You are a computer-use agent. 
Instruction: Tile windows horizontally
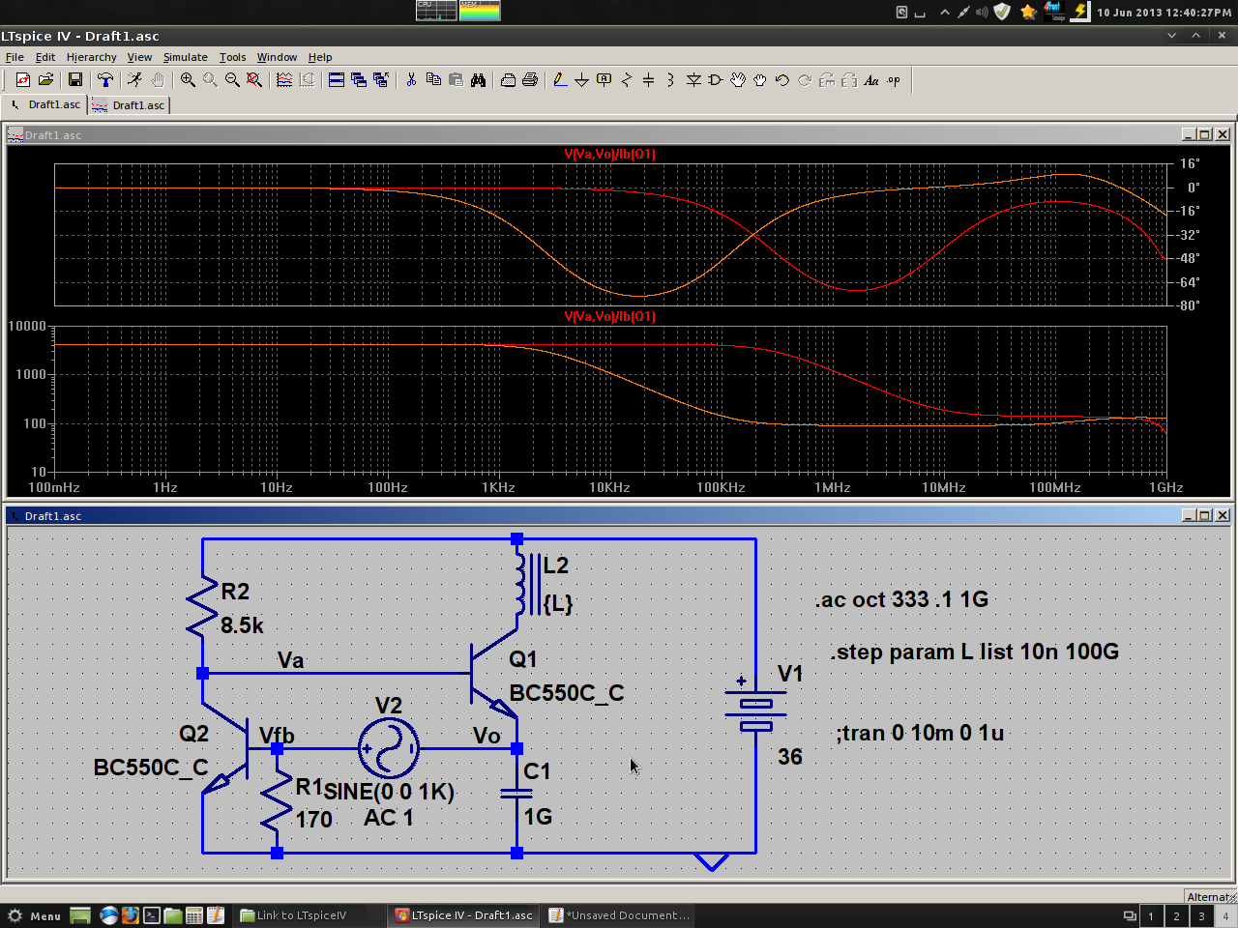tap(337, 80)
